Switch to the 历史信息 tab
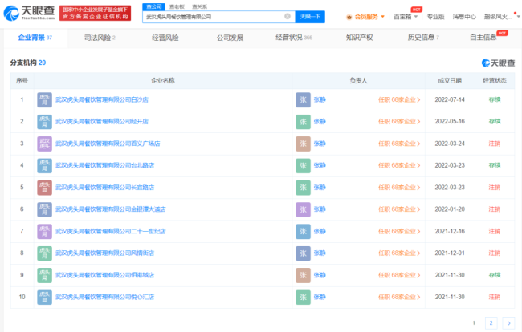This screenshot has height=332, width=522. (x=423, y=38)
